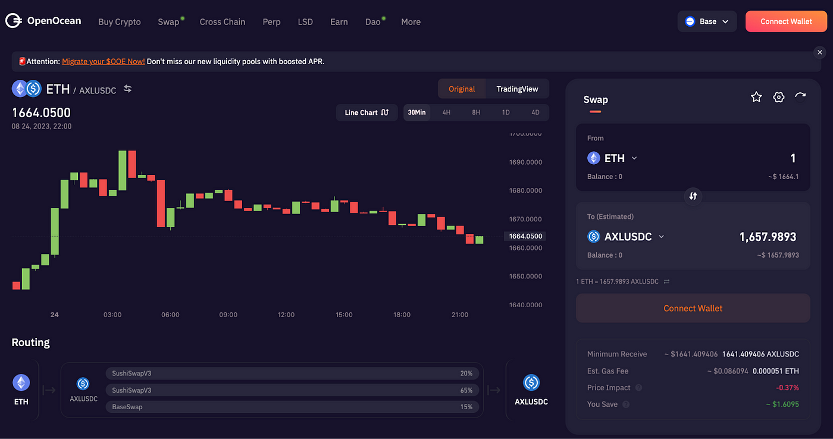The width and height of the screenshot is (833, 439).
Task: Switch chart to TradingView
Action: point(517,89)
